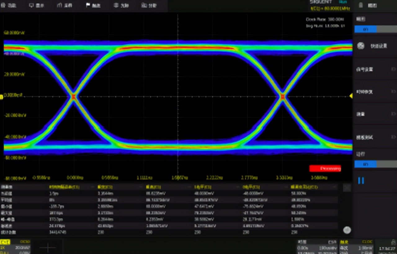Close the measurement statistics table

[x=347, y=188]
